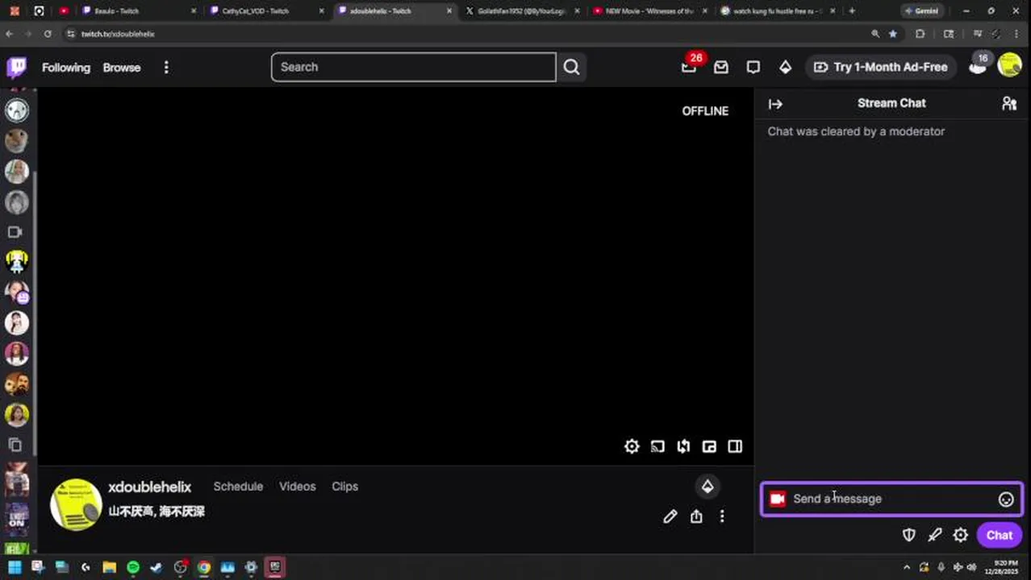The height and width of the screenshot is (580, 1031).
Task: Open Chrome extensions puzzle icon
Action: click(920, 34)
